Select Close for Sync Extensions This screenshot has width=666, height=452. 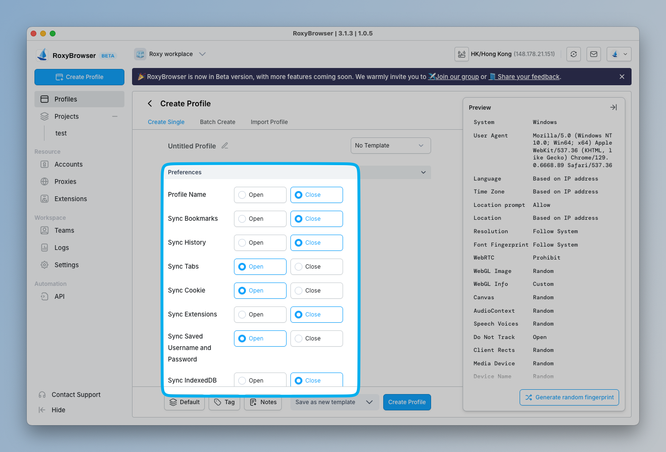tap(316, 315)
